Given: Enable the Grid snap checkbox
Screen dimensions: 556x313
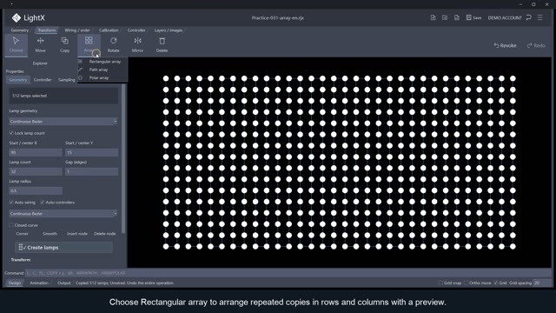Looking at the screenshot, I should (x=440, y=283).
